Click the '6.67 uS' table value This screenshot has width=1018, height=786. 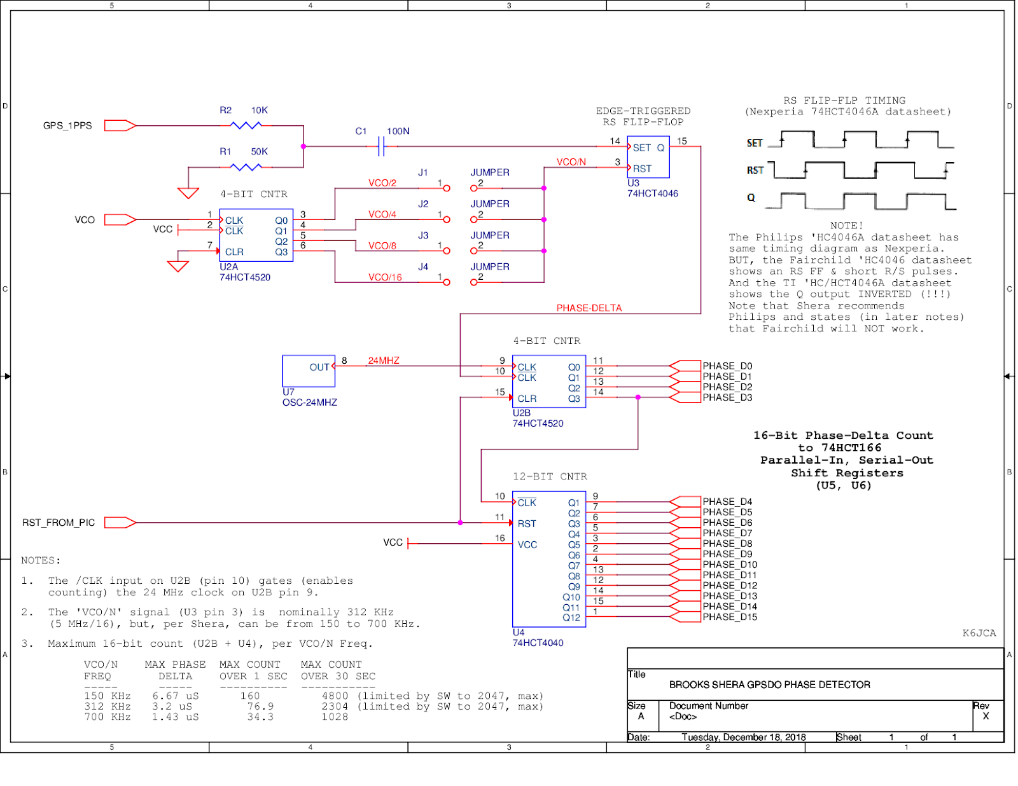coord(175,696)
